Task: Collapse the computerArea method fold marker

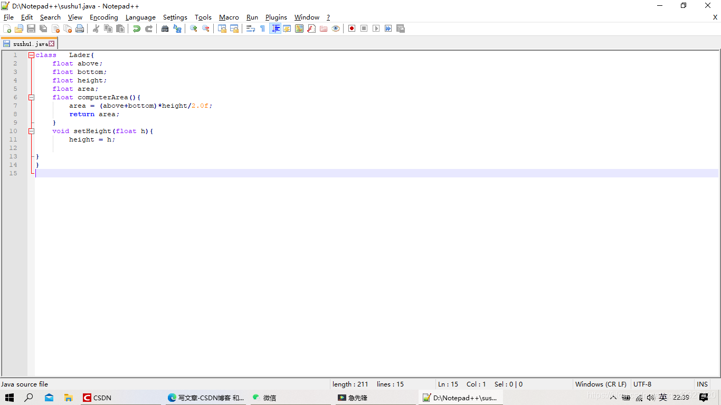Action: click(31, 97)
